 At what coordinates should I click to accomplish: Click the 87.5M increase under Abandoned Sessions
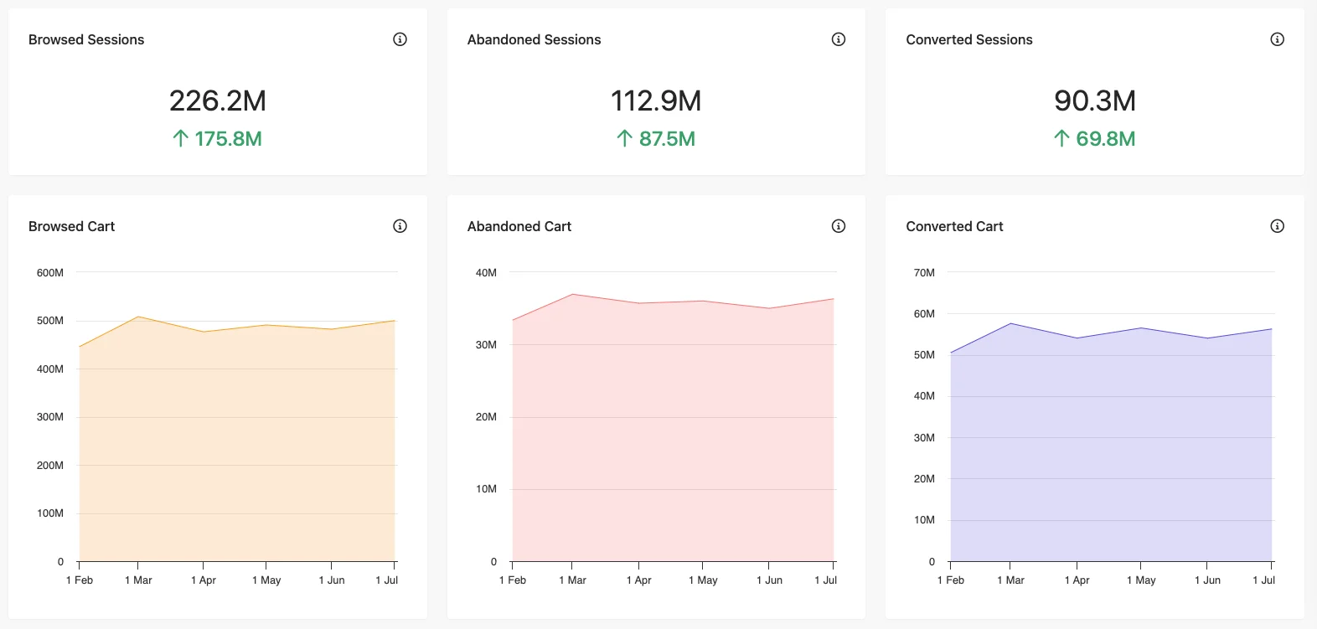point(656,139)
